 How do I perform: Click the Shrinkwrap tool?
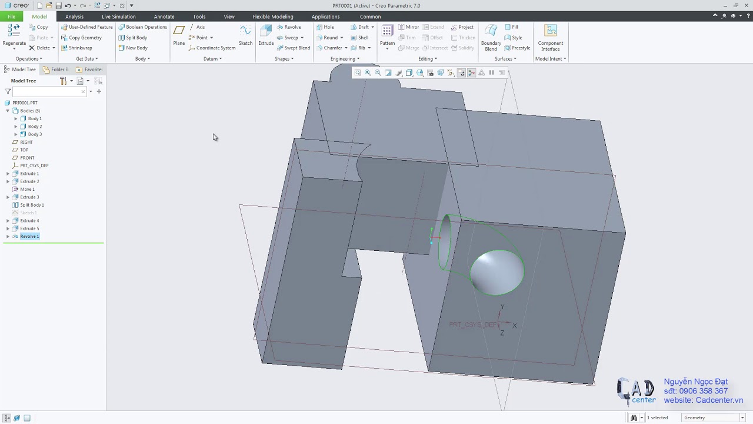click(76, 48)
